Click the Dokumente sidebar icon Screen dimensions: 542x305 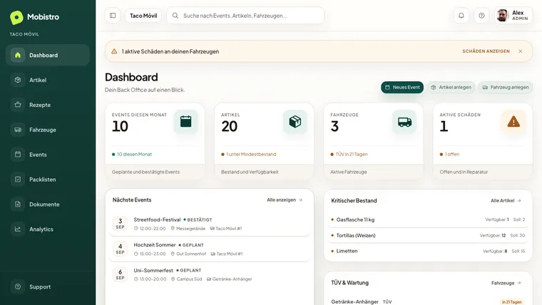click(18, 204)
